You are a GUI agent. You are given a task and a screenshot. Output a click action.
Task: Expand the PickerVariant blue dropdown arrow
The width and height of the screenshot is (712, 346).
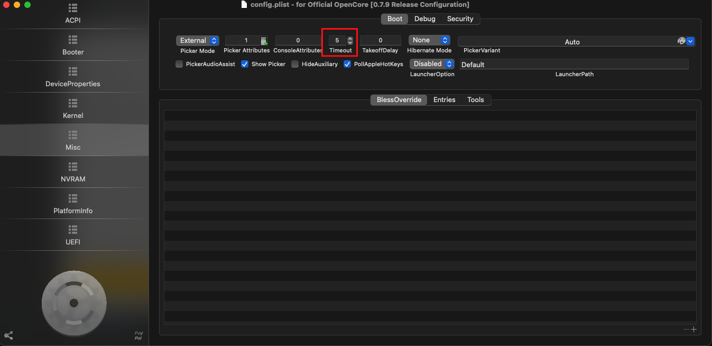point(690,41)
